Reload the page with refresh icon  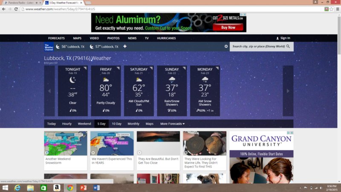[16, 9]
